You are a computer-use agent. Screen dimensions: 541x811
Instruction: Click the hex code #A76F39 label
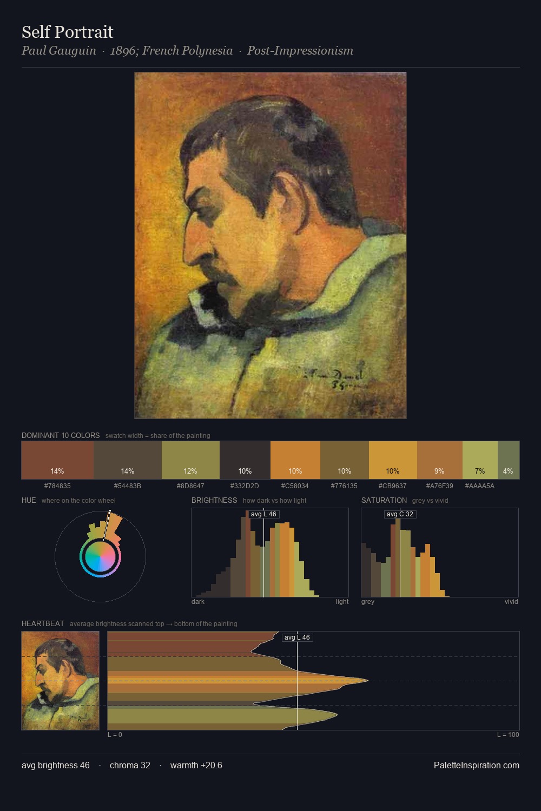[x=439, y=486]
